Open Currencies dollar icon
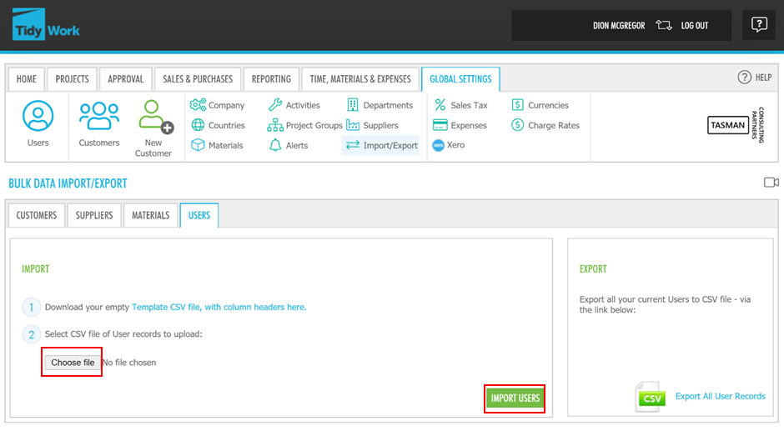The width and height of the screenshot is (784, 436). pyautogui.click(x=517, y=105)
